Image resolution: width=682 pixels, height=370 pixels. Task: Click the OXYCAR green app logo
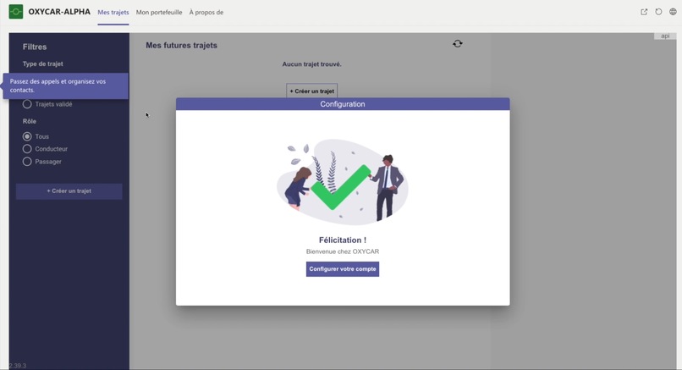click(16, 12)
